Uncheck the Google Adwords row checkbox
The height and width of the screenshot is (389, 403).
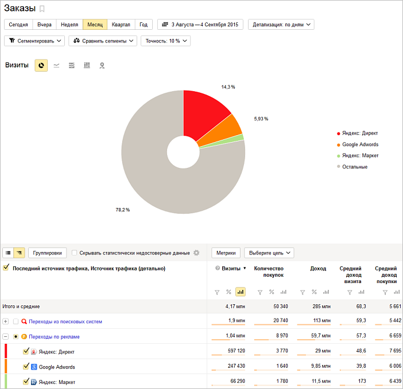pyautogui.click(x=26, y=366)
